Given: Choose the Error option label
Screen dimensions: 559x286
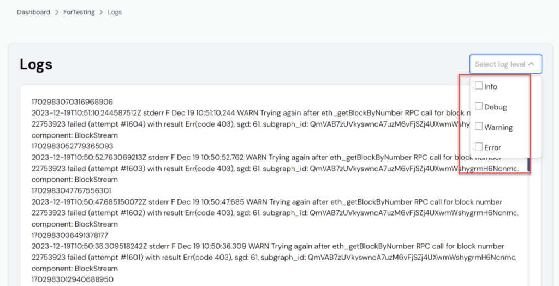Looking at the screenshot, I should pyautogui.click(x=493, y=147).
